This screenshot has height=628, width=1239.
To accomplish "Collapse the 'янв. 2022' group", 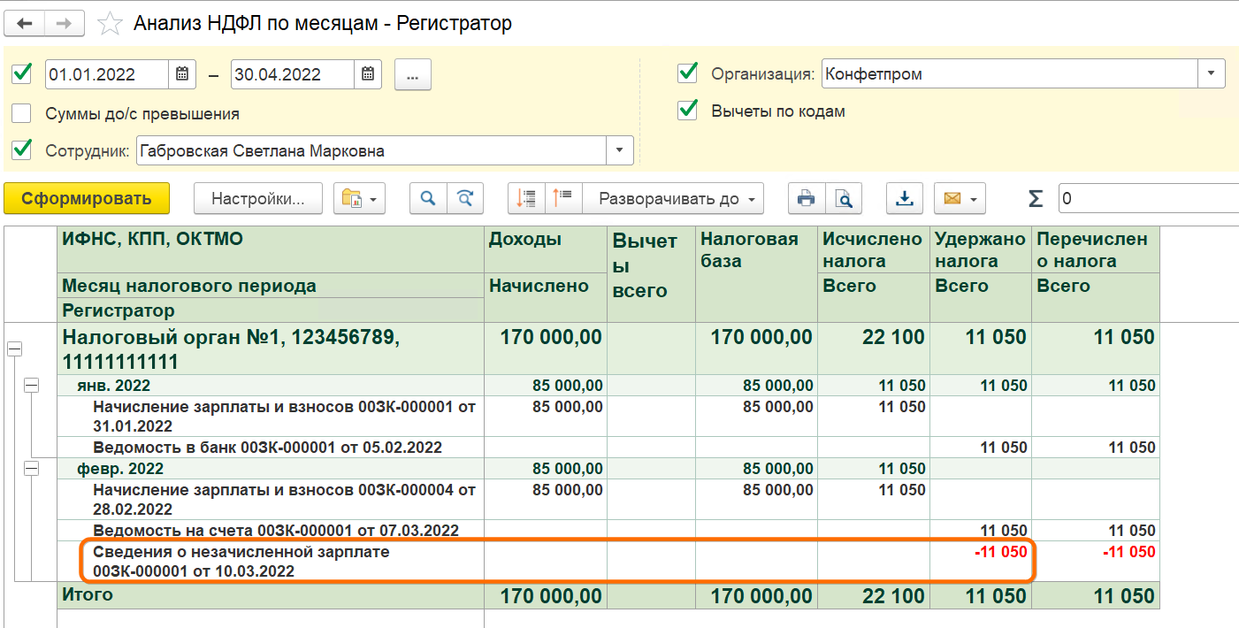I will point(31,385).
